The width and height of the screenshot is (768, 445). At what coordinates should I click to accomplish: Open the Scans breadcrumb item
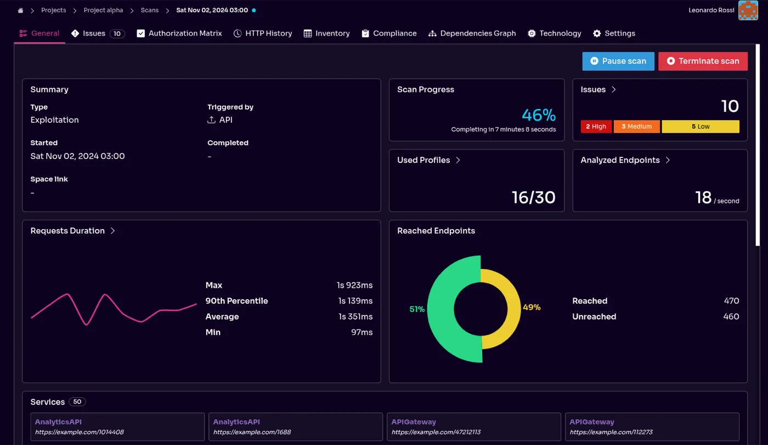click(149, 10)
